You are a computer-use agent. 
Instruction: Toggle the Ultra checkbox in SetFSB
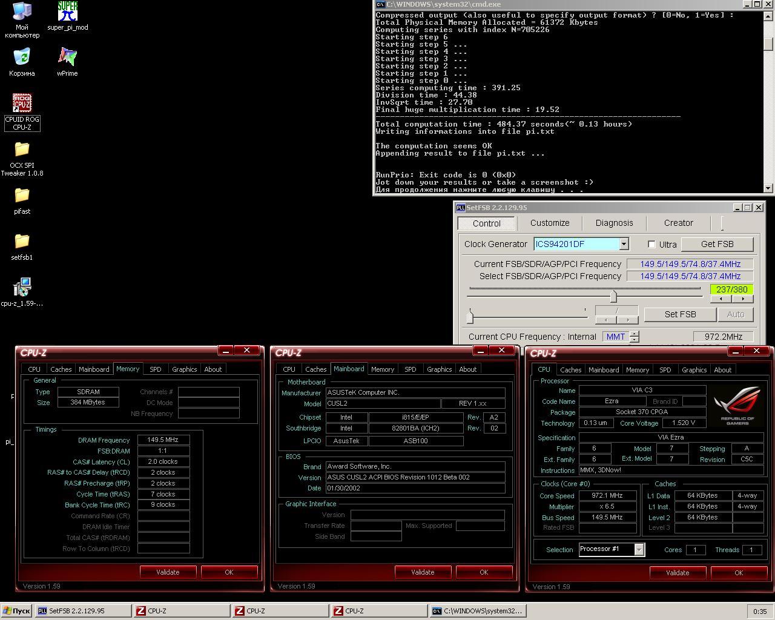tap(651, 245)
